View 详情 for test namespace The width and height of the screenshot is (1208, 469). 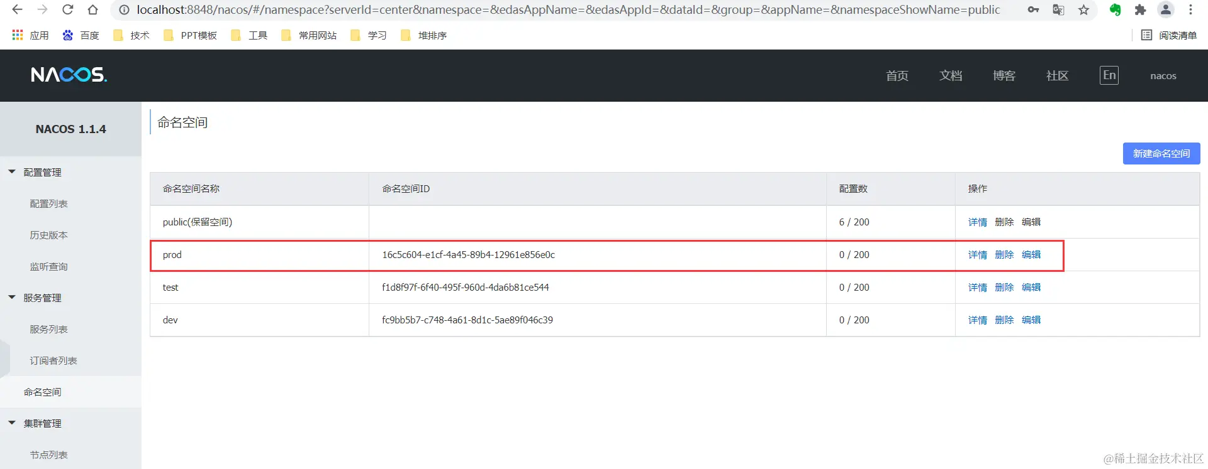coord(978,287)
